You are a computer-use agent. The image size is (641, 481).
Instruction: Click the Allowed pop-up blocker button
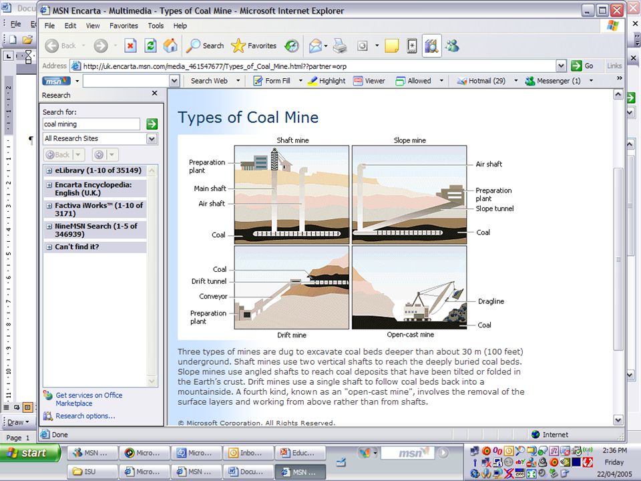tap(413, 81)
